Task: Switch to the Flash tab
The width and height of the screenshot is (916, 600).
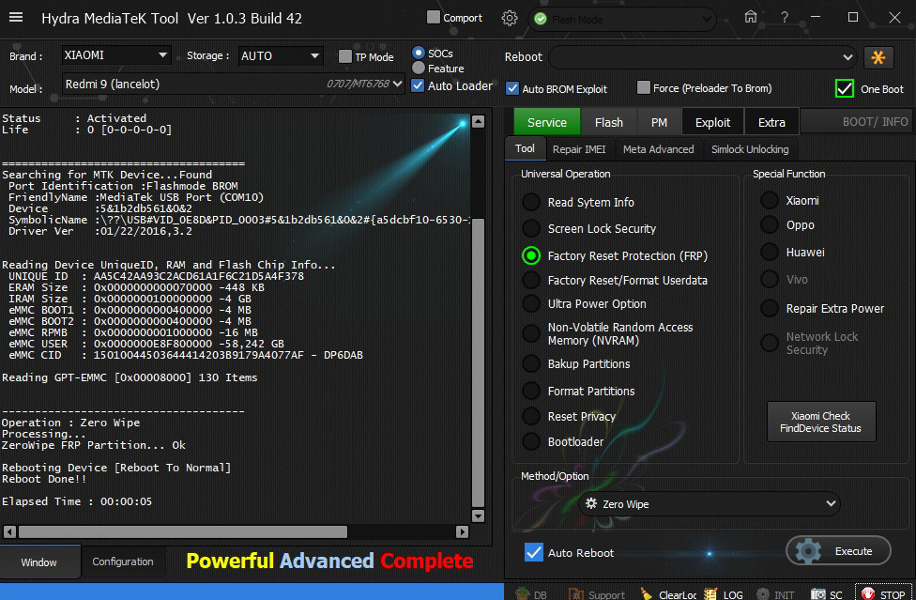Action: (609, 122)
